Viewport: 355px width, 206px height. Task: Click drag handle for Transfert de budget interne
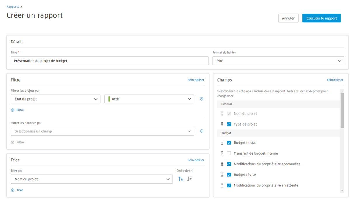(x=222, y=153)
